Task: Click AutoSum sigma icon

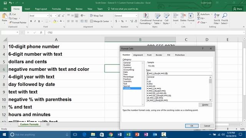Action: (x=198, y=14)
